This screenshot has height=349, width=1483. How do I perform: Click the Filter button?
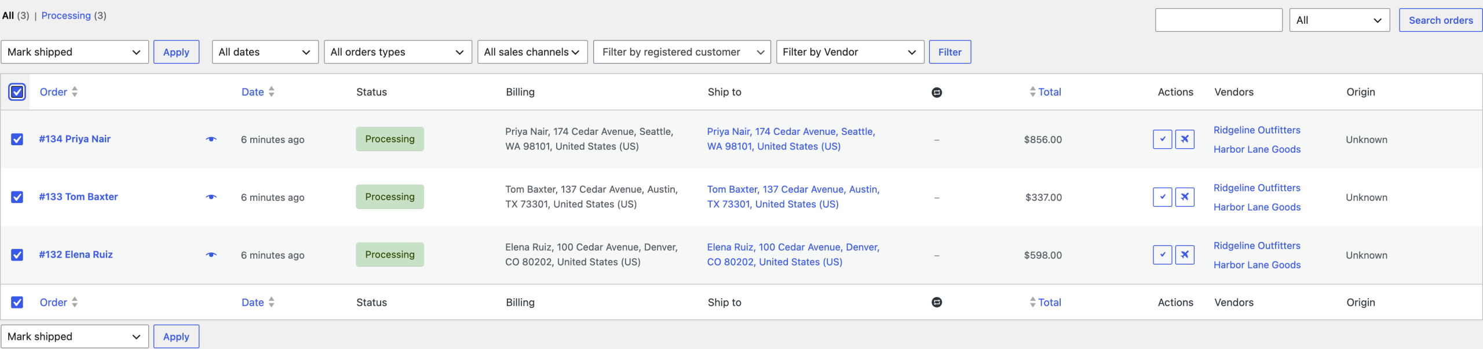[x=950, y=52]
